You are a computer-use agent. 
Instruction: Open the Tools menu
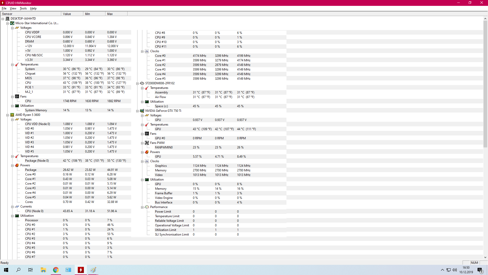23,8
